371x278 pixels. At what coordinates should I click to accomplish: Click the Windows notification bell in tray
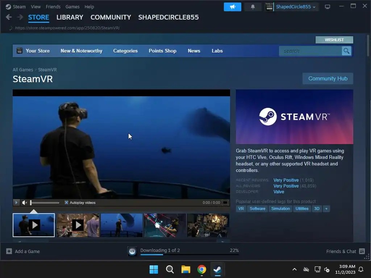click(x=361, y=269)
